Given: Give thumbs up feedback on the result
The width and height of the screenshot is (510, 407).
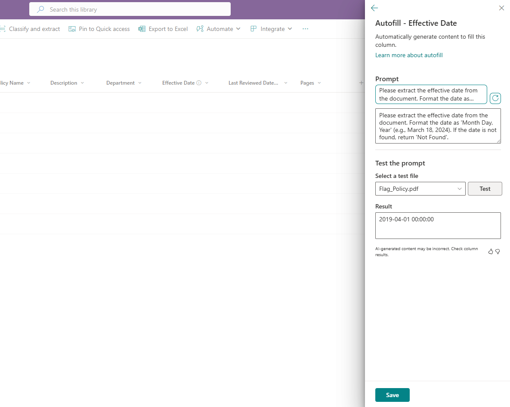Looking at the screenshot, I should pyautogui.click(x=490, y=251).
